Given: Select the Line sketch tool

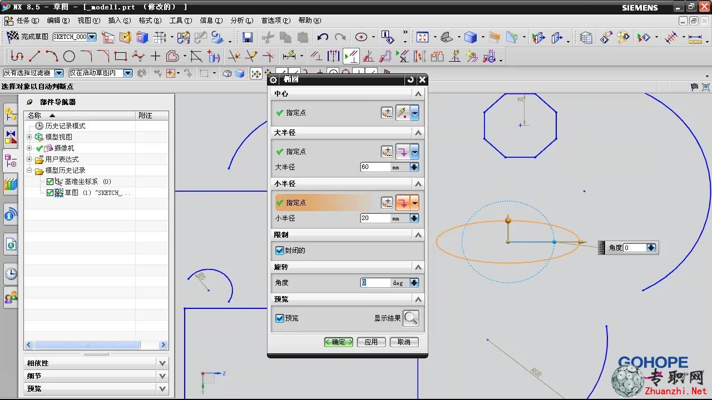Looking at the screenshot, I should [x=34, y=56].
